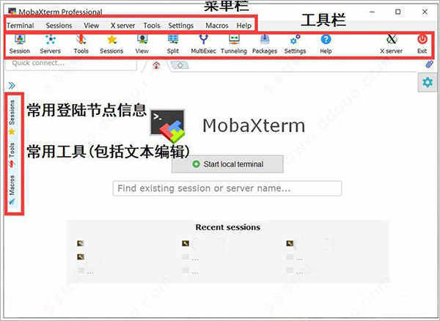This screenshot has height=321, width=440.
Task: Click the home tab icon
Action: coord(156,66)
